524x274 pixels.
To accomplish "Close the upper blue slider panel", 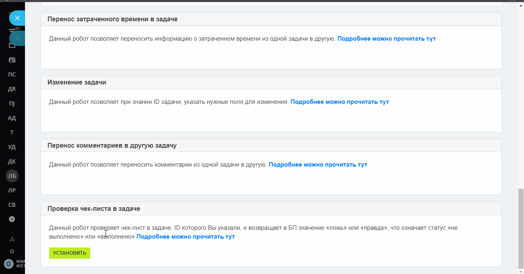I will [17, 18].
